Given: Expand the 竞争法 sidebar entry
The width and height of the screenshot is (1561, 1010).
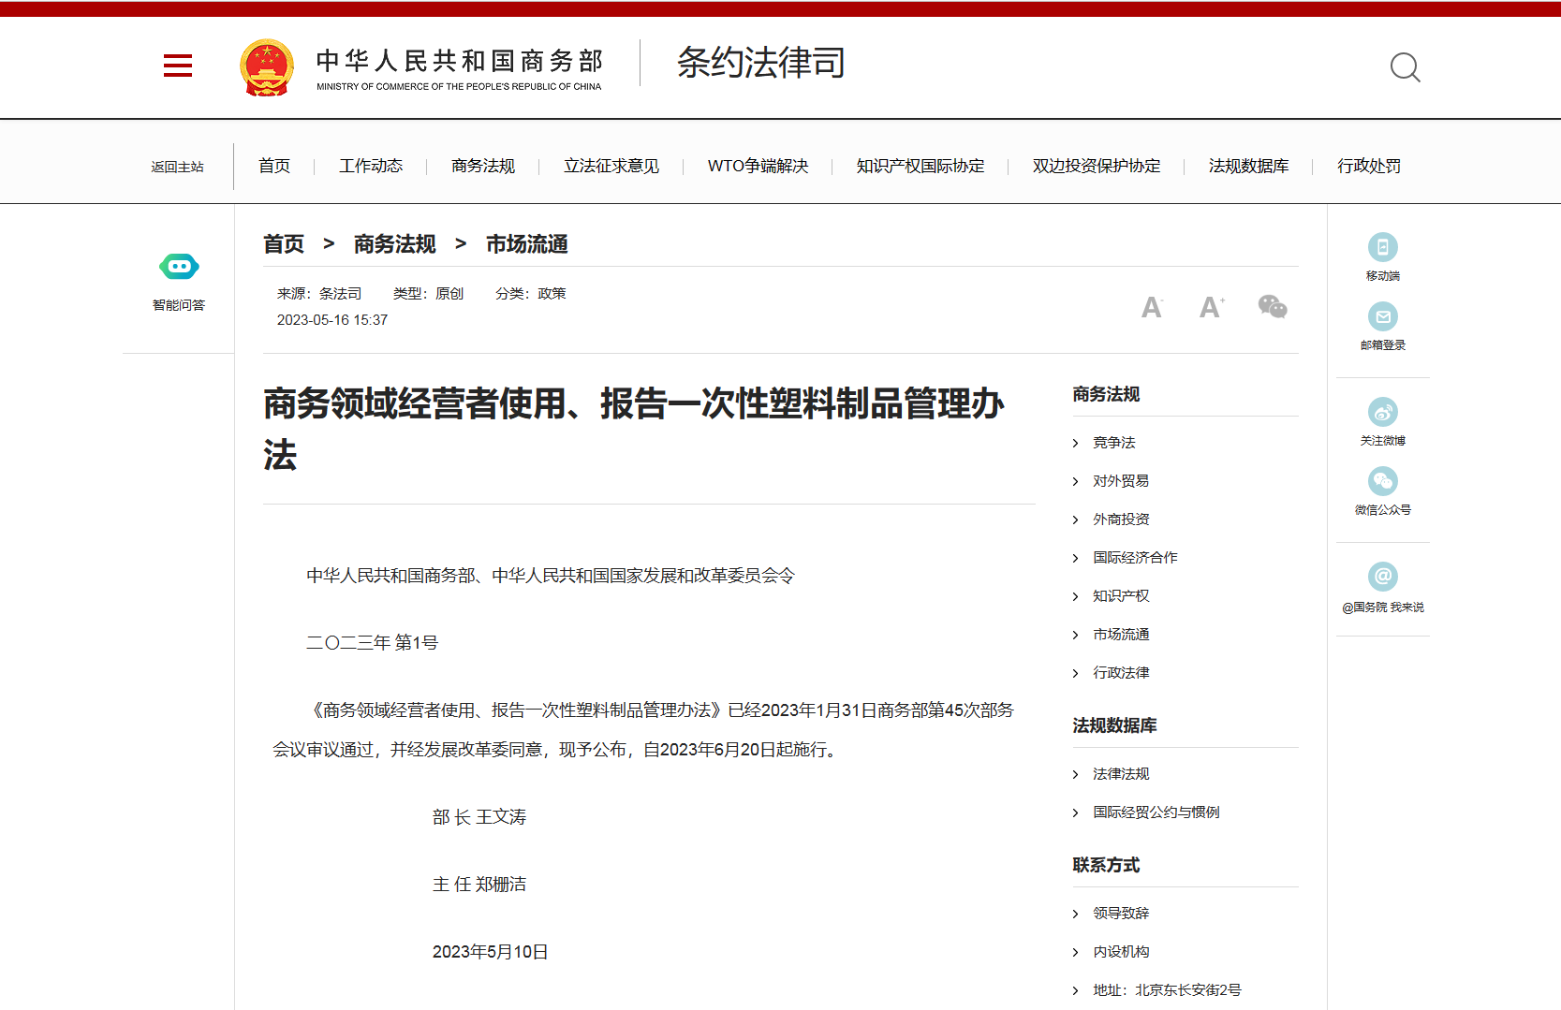Looking at the screenshot, I should pyautogui.click(x=1113, y=443).
